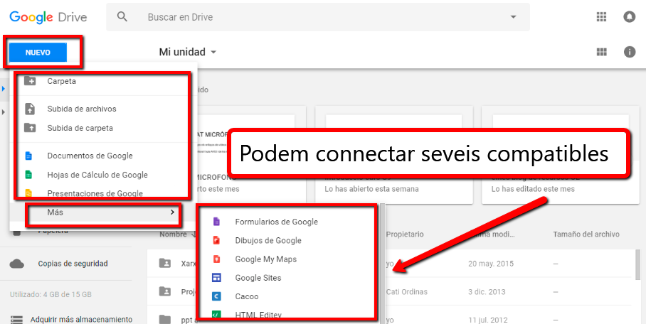Viewport: 646px width, 324px height.
Task: Expand the Más submenu
Action: coord(103,212)
